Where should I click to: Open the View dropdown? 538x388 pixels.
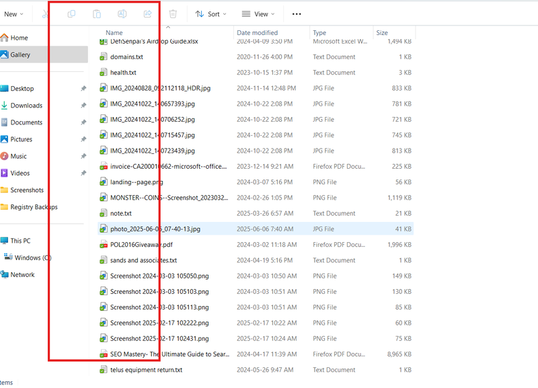258,14
